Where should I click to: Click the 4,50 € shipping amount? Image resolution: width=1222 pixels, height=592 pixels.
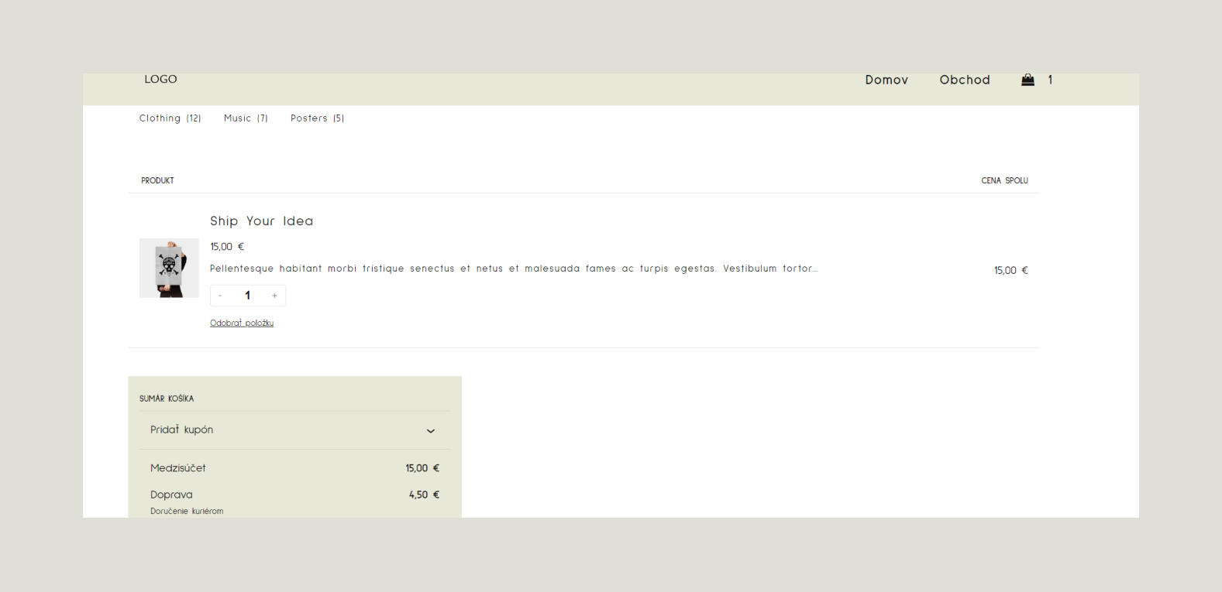[424, 494]
